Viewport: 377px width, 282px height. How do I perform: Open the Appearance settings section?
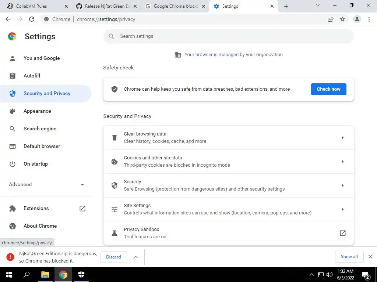coord(46,111)
